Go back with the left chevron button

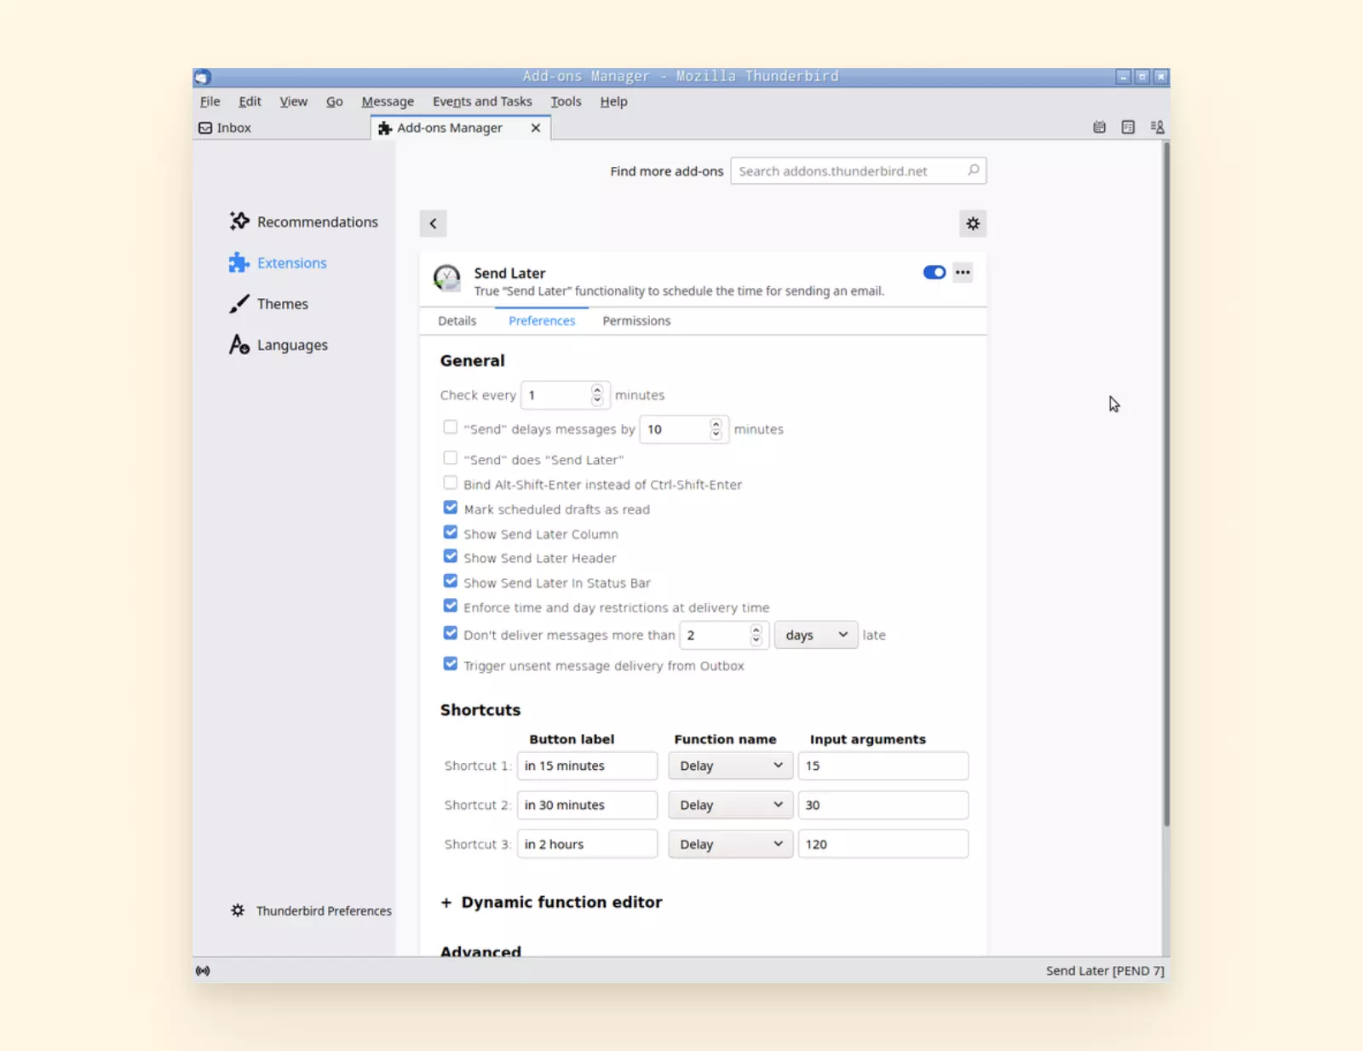click(433, 223)
